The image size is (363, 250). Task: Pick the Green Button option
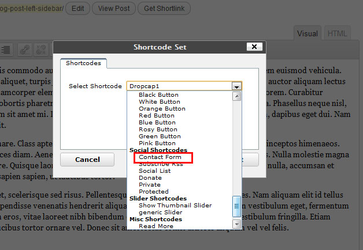(x=160, y=137)
